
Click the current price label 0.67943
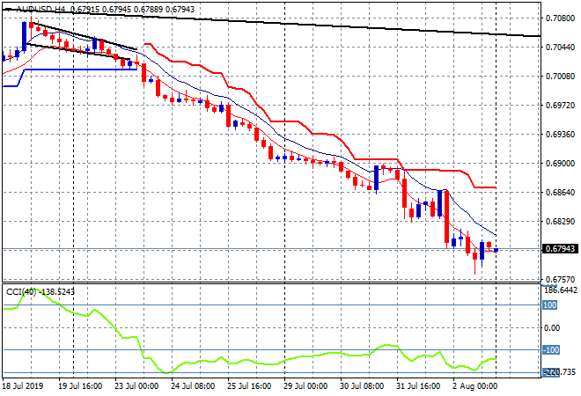coord(560,248)
